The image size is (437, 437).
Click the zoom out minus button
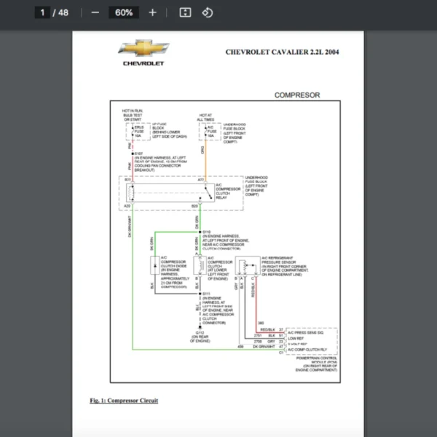(x=95, y=12)
